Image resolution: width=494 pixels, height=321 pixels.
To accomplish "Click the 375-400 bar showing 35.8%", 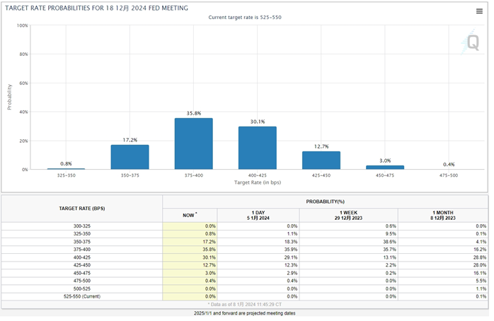I will pos(194,144).
